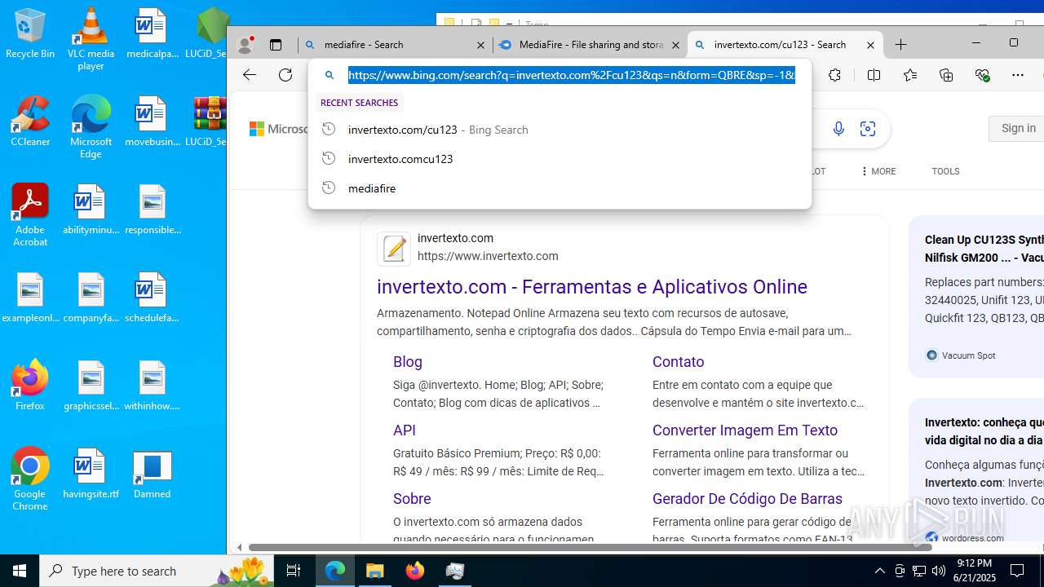
Task: Switch to the mediafire - Search tab
Action: [x=395, y=45]
